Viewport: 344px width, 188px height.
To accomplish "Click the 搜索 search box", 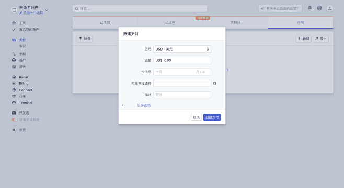I will point(140,9).
